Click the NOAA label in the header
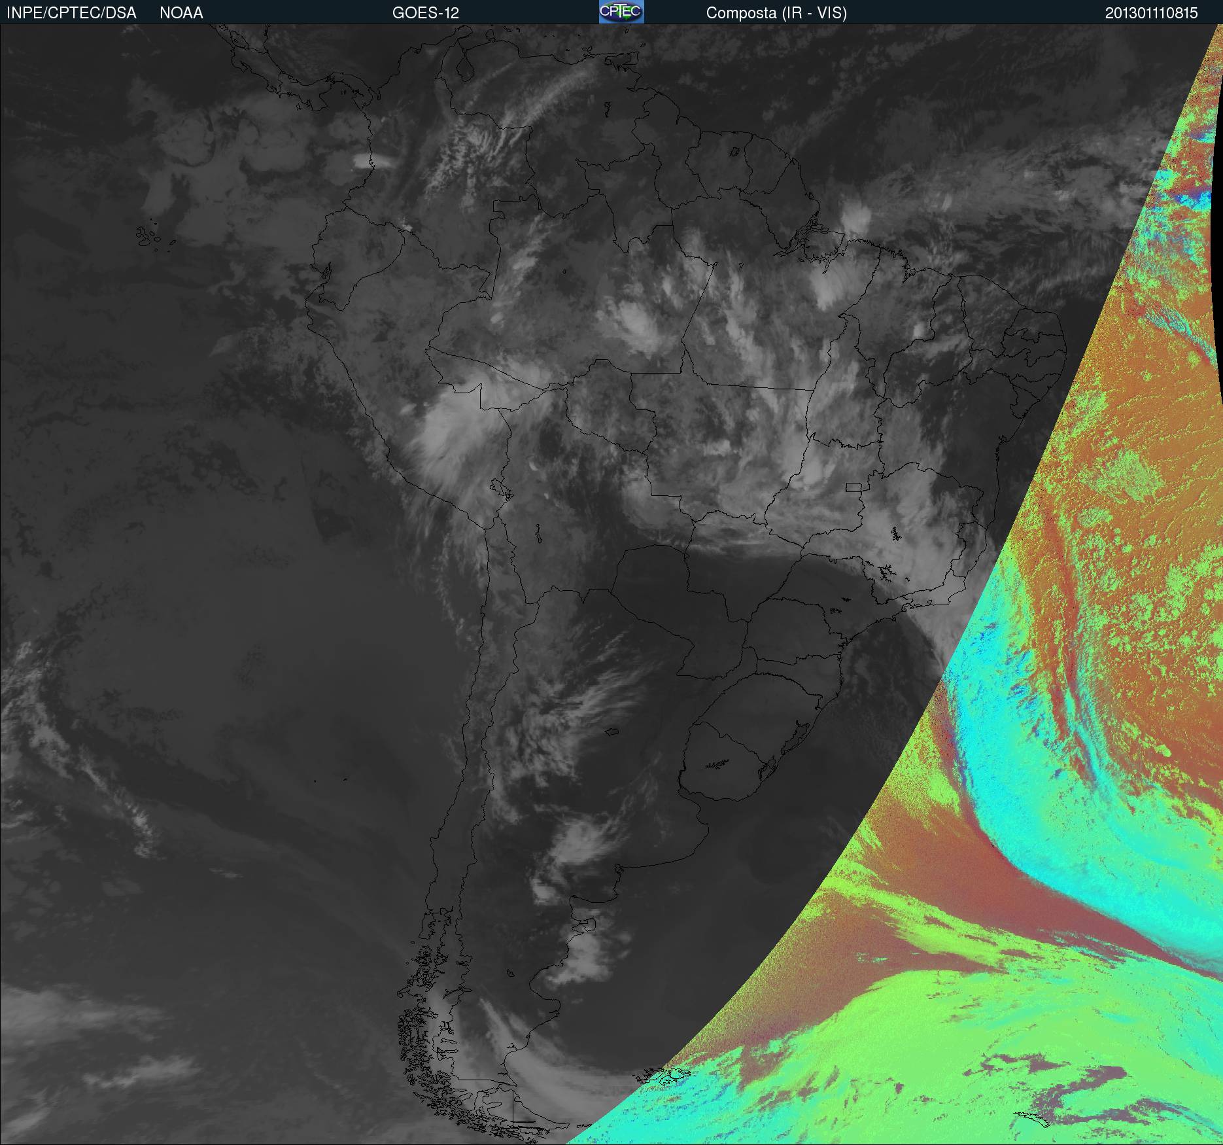The image size is (1223, 1145). point(181,13)
